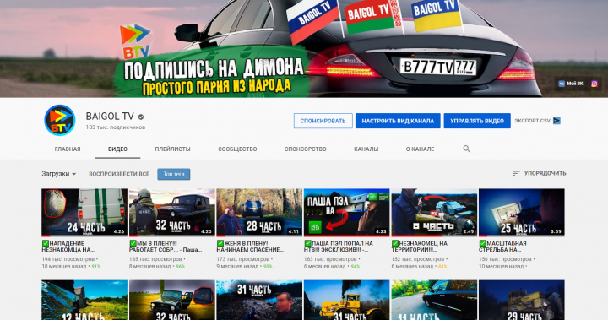Click red progress bar under 'Паша Пэл' video
The height and width of the screenshot is (320, 608).
coord(347,236)
